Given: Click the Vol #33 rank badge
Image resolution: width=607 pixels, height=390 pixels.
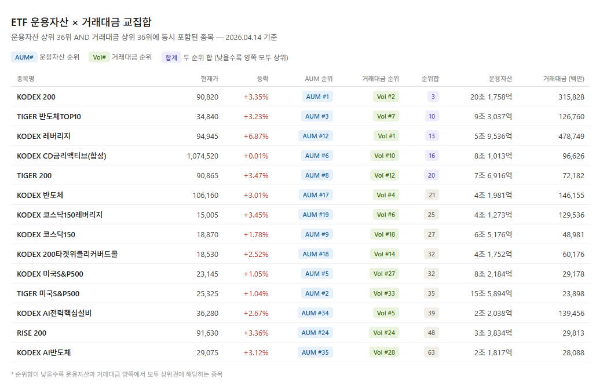Looking at the screenshot, I should [x=385, y=293].
